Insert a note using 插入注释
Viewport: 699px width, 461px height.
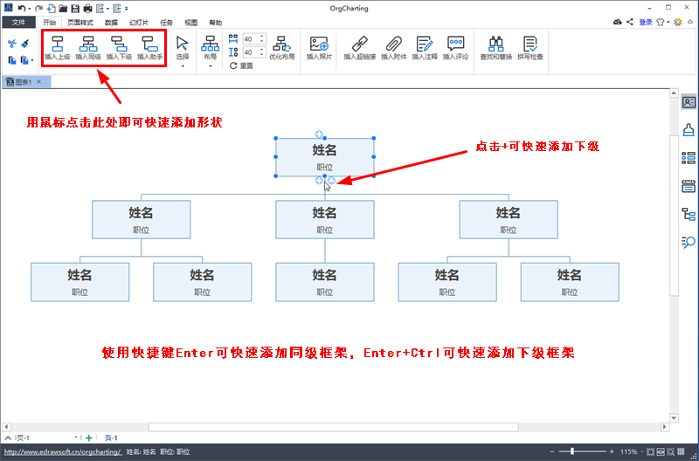click(425, 48)
